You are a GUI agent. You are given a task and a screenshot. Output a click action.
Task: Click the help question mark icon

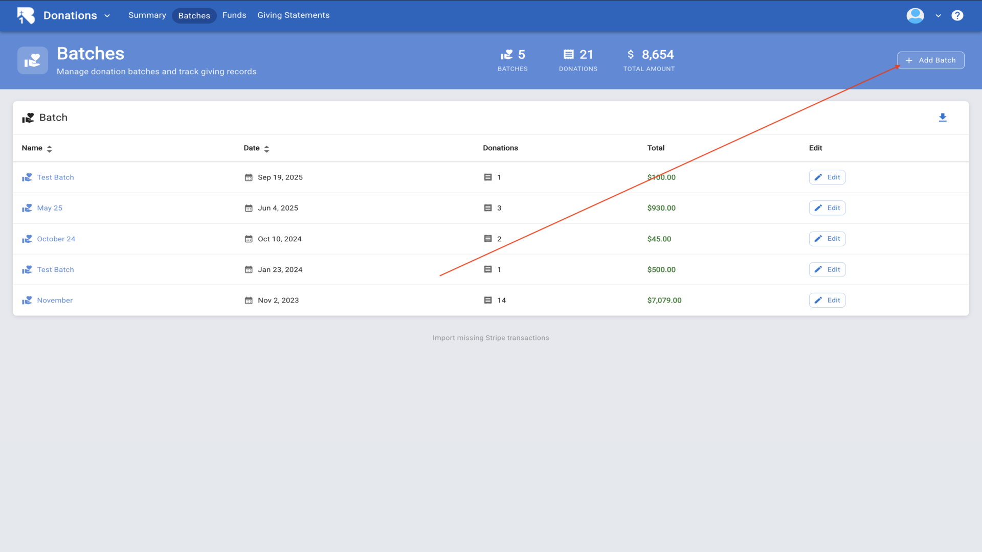click(x=957, y=15)
